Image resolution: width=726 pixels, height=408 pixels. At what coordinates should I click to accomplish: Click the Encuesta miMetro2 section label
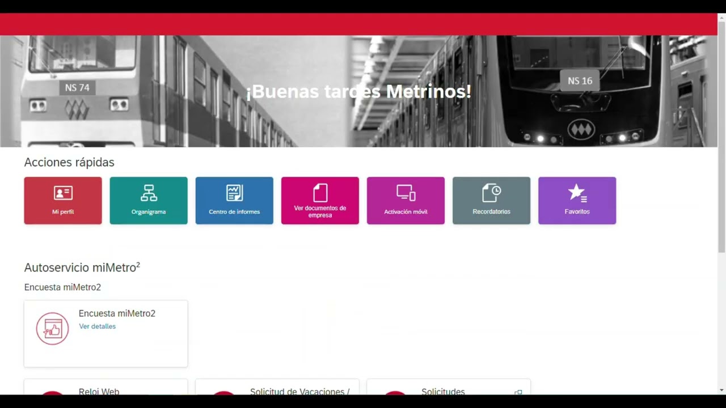62,287
